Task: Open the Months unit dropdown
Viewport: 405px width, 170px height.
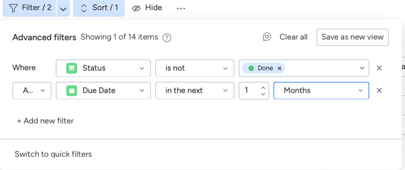Action: 321,90
